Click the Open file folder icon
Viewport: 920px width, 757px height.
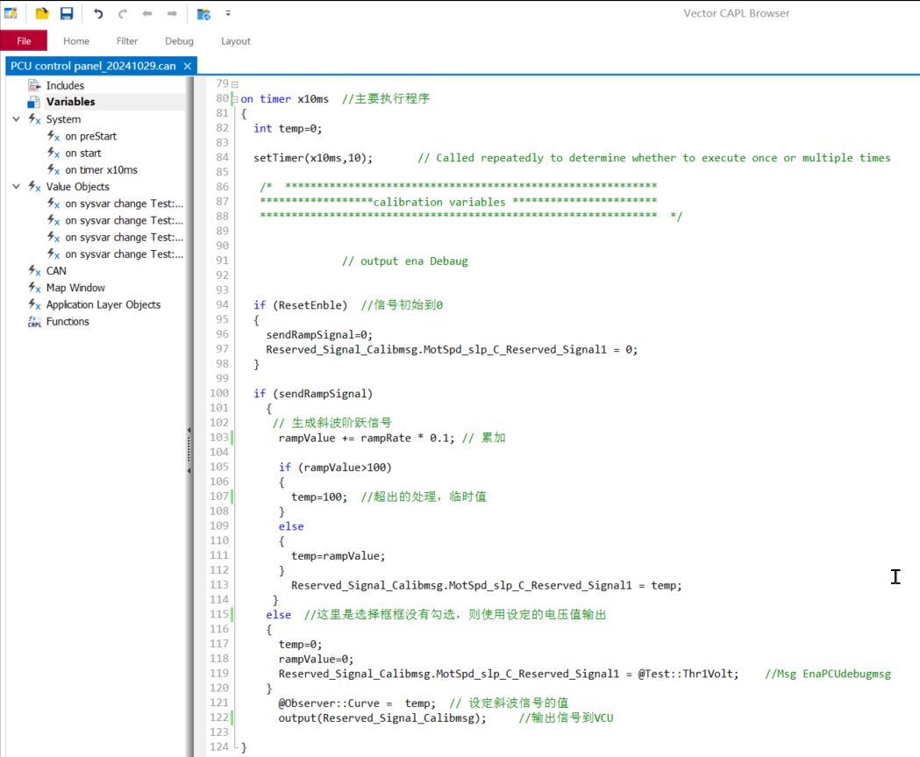[41, 13]
